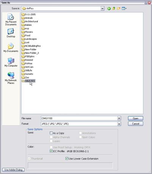The height and width of the screenshot is (174, 152).
Task: Open My Documents in the places bar
Action: click(x=11, y=48)
